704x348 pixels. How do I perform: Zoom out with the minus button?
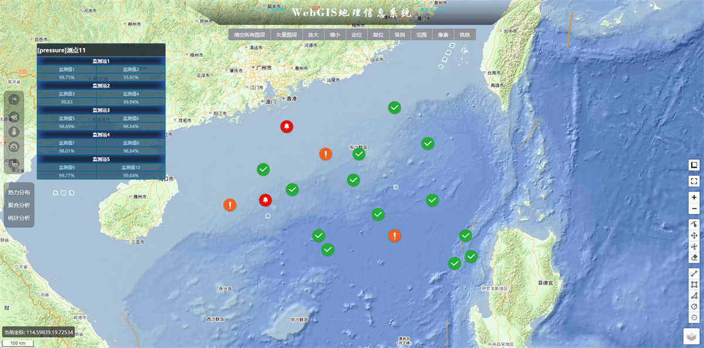tap(694, 209)
